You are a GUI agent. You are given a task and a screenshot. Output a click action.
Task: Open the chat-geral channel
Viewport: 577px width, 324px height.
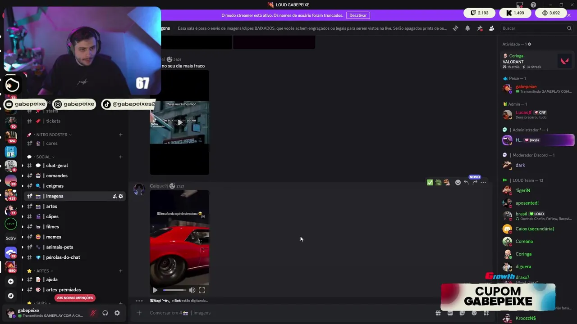[74, 166]
